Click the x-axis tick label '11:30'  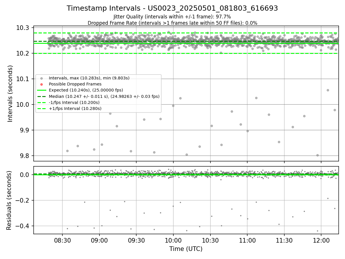click(x=284, y=241)
